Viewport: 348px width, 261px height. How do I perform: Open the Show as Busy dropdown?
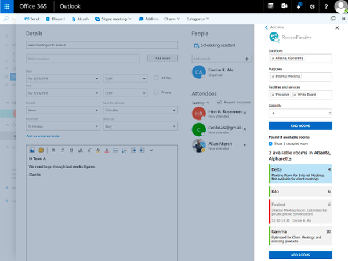[140, 126]
